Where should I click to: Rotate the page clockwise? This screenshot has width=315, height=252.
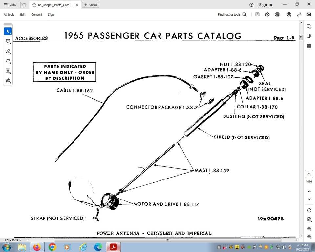tap(309, 210)
